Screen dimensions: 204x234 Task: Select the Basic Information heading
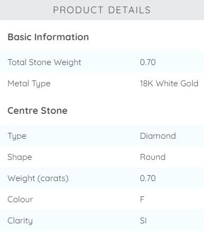pos(48,37)
